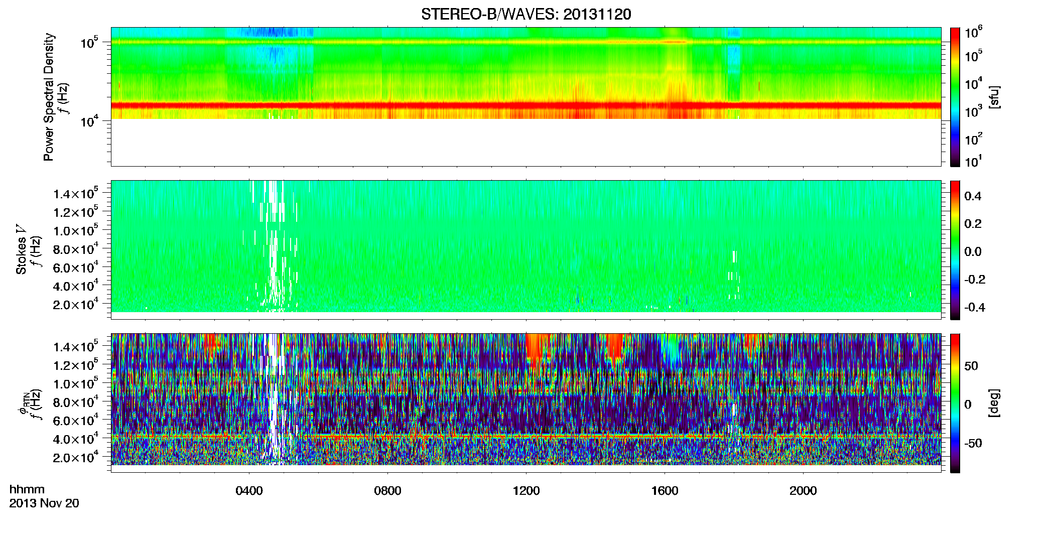Click the 0 label on degrees colorbar

968,404
